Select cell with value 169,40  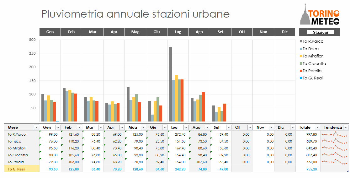[x=178, y=148]
